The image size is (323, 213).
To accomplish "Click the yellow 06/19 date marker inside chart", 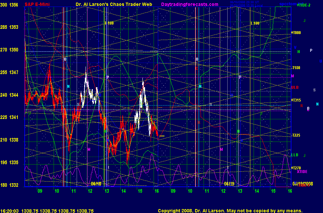I will [229, 184].
